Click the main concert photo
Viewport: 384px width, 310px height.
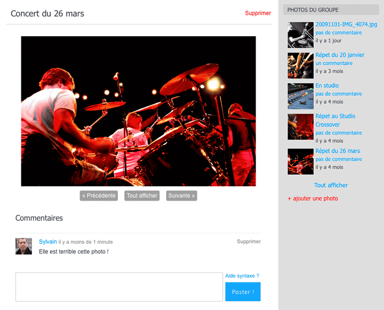click(138, 111)
